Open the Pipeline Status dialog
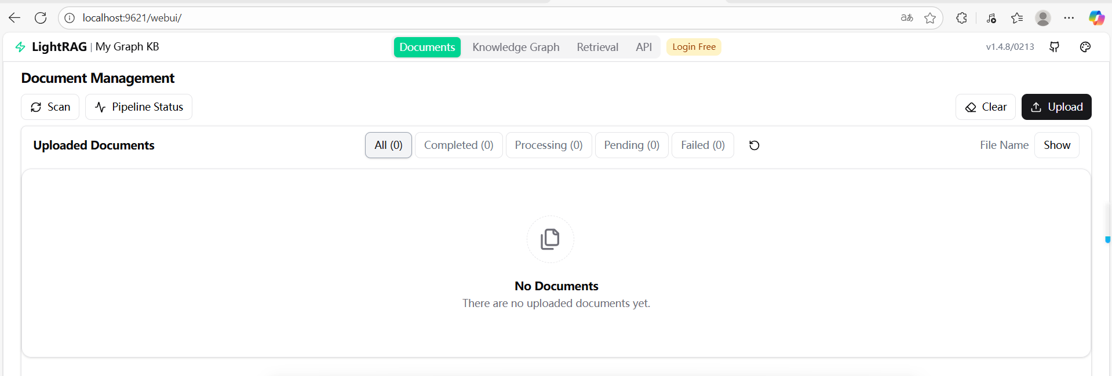 (x=138, y=107)
